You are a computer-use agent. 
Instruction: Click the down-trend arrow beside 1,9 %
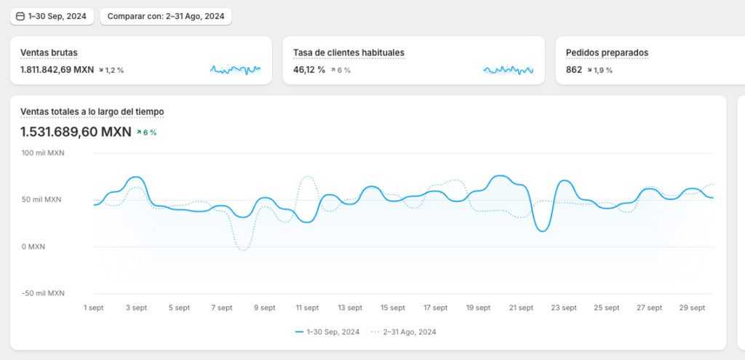pos(589,71)
